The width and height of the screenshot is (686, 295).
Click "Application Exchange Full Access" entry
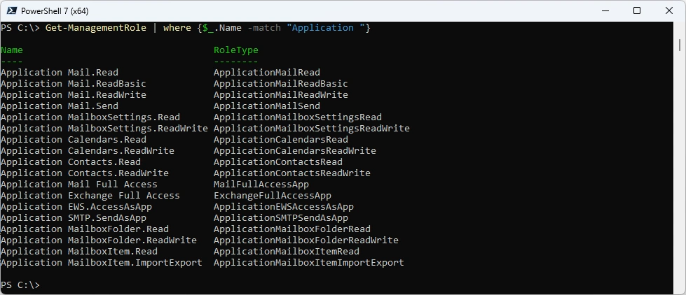[x=90, y=196]
